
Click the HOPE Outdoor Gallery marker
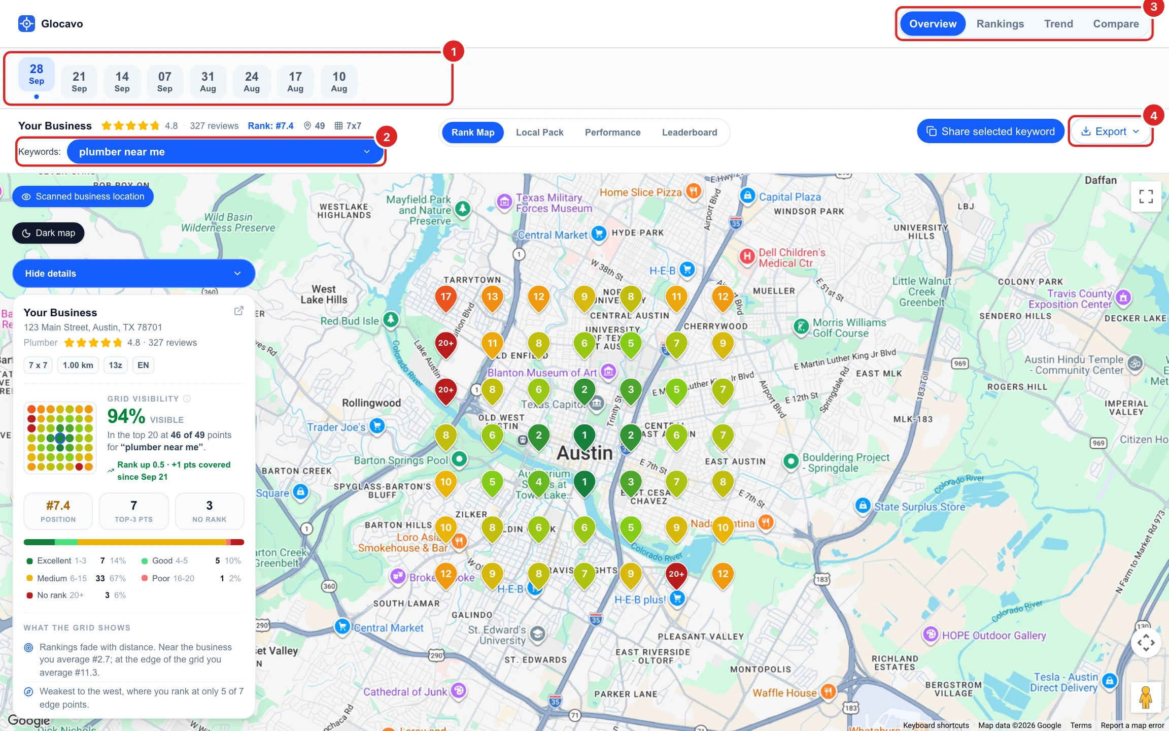(931, 635)
